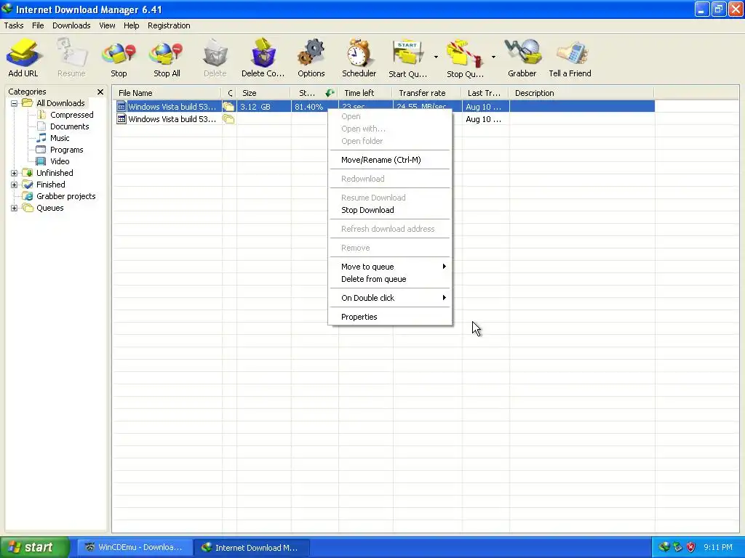
Task: Open the Options gear icon
Action: coord(311,58)
